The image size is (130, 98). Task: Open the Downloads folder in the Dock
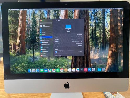[x=99, y=70]
